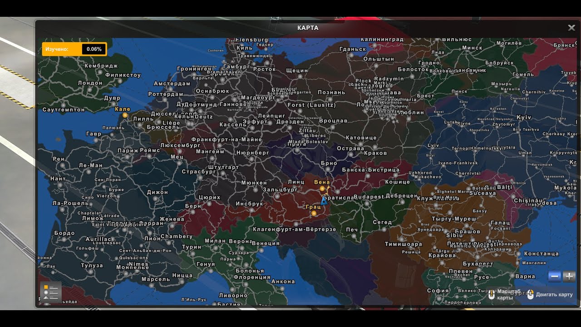This screenshot has height=327, width=581.
Task: Click the Роттердам city label
Action: click(166, 94)
